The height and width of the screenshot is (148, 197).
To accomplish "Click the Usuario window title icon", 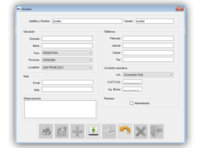I will pos(19,9).
